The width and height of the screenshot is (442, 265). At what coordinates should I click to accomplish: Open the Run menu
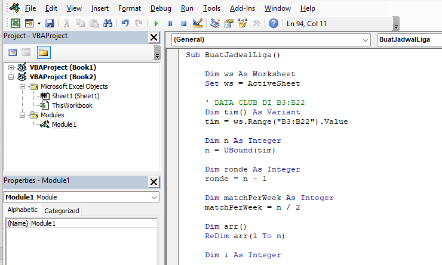[187, 8]
